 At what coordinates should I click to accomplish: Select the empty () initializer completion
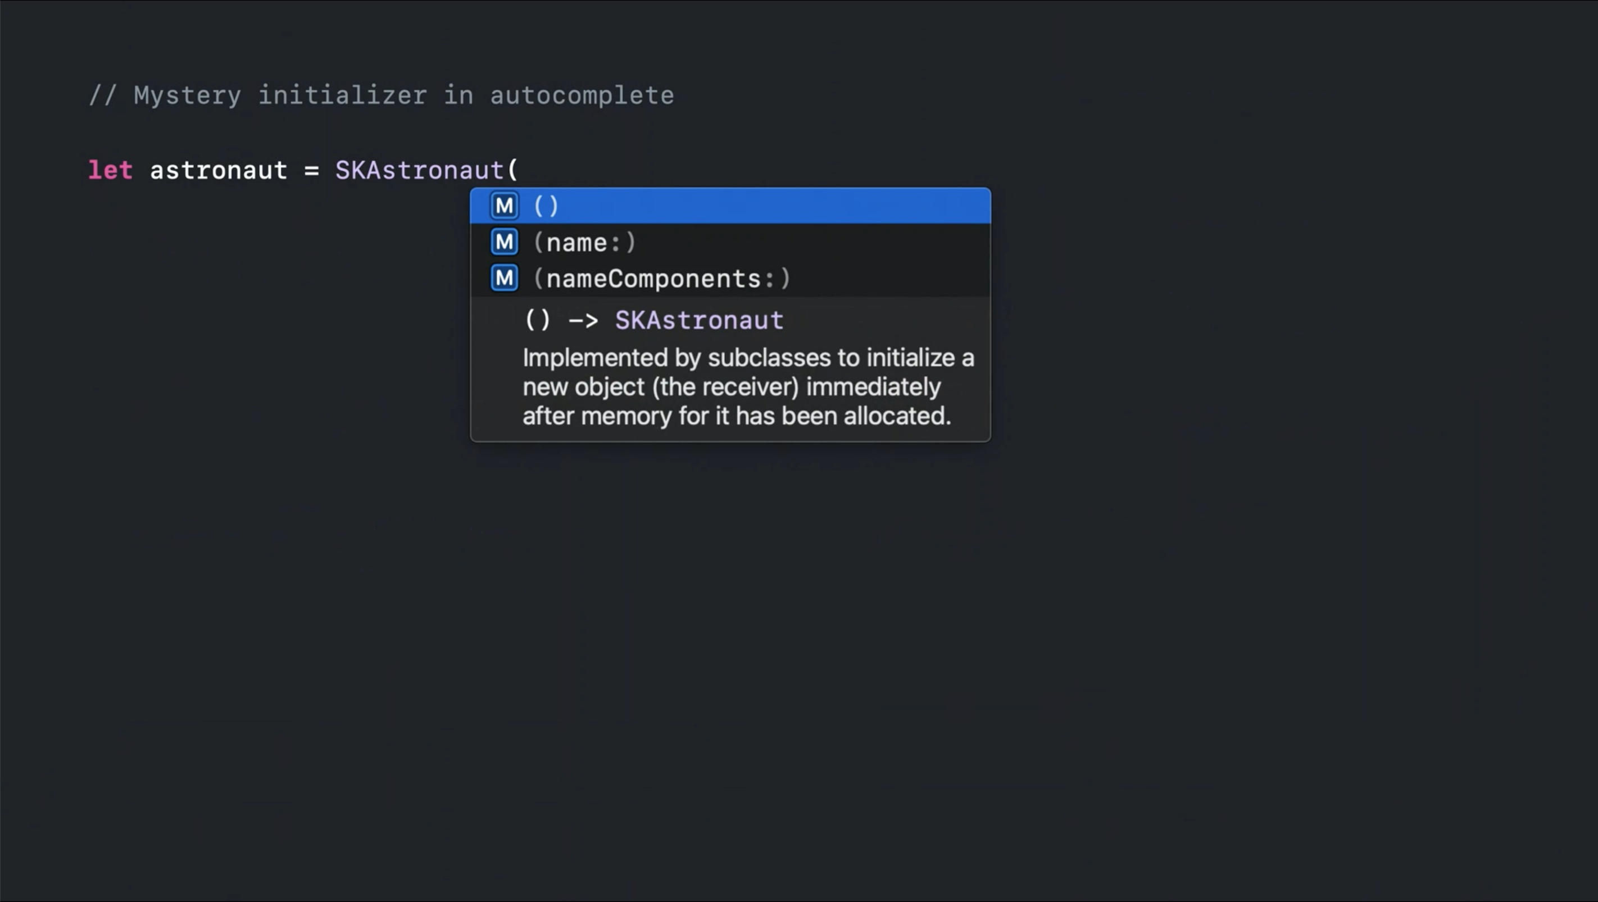tap(730, 206)
